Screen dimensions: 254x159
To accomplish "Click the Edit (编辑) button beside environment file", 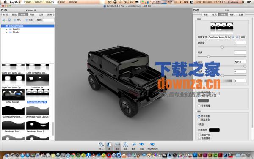I will coord(243,37).
